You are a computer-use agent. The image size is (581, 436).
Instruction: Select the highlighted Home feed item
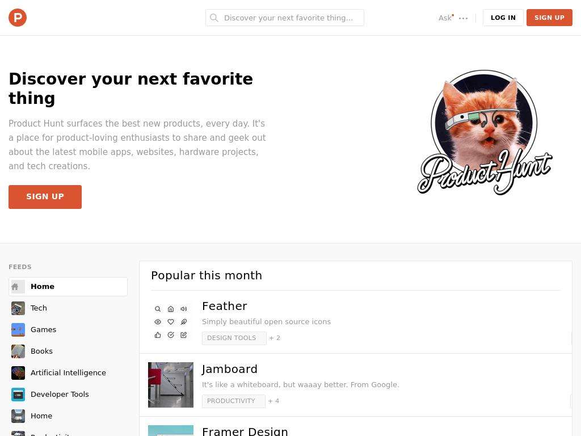(68, 287)
